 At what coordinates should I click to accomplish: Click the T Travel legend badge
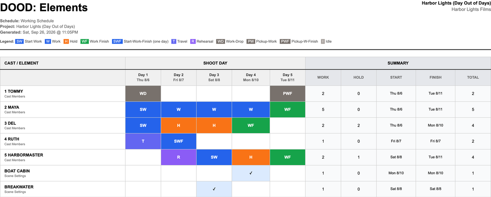(174, 41)
